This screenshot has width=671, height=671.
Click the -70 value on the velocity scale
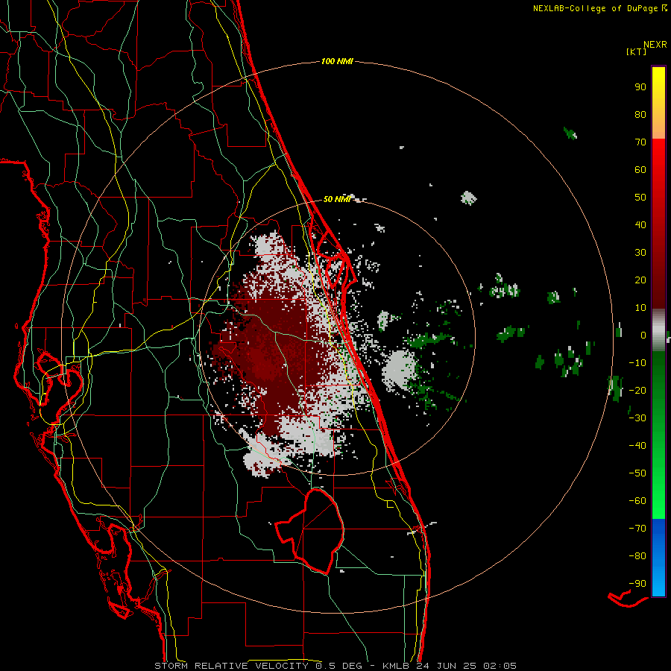[x=637, y=529]
